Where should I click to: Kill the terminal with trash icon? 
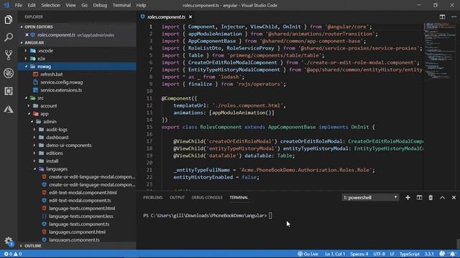click(431, 198)
